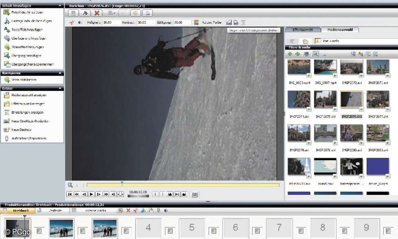Rotate counter-clockwise with the icon beside Autom. Farbe
398x239 pixels.
[229, 23]
